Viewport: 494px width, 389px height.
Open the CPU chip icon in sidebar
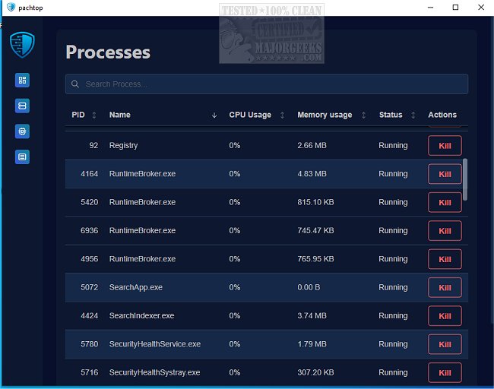pyautogui.click(x=22, y=131)
